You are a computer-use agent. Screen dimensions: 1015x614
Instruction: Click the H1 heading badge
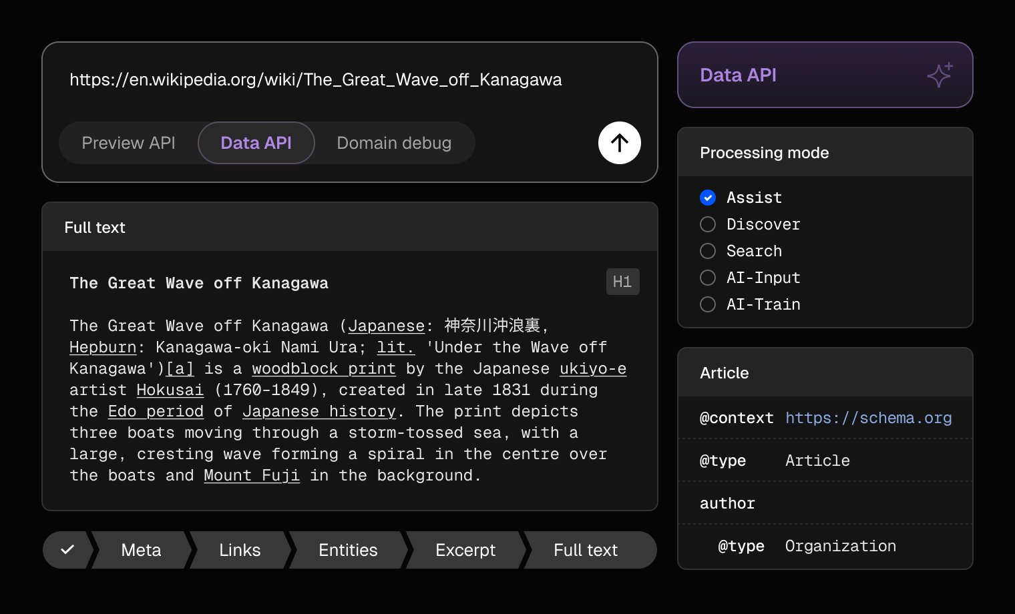[622, 282]
